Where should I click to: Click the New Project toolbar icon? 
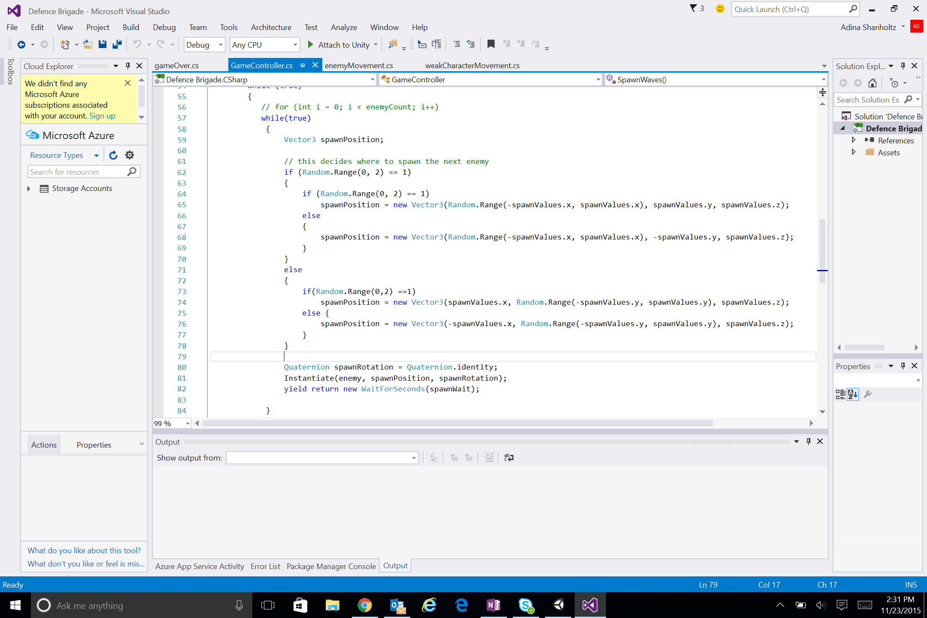65,45
